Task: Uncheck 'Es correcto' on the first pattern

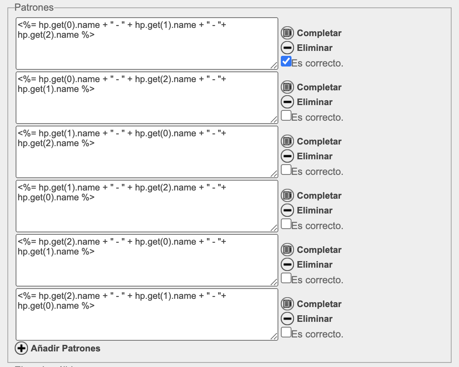Action: click(x=286, y=62)
